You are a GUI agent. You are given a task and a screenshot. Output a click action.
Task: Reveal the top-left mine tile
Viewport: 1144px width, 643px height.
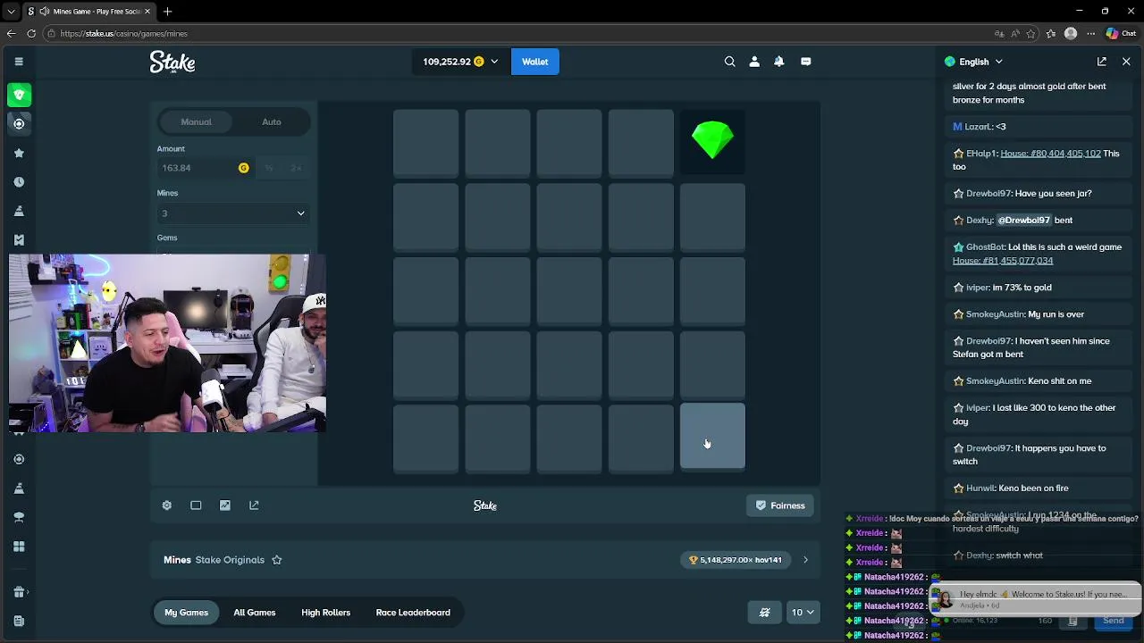[x=426, y=142]
